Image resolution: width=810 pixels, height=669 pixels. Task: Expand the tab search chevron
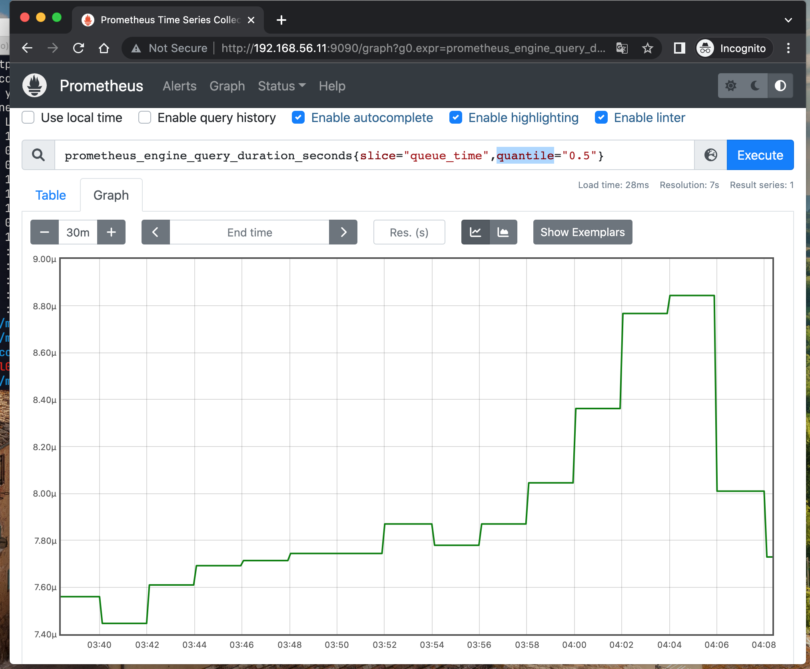point(788,20)
